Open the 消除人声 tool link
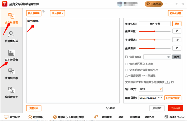 coord(149,117)
